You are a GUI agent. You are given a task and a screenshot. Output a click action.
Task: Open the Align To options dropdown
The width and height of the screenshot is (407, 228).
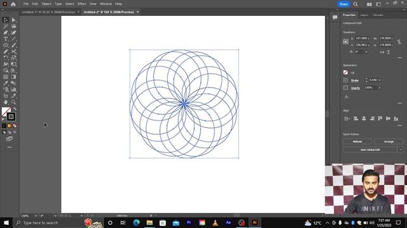(347, 118)
